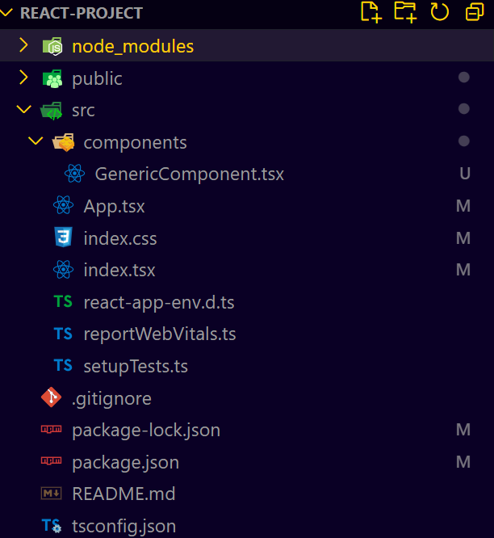Screen dimensions: 494x538
Task: Click TS config icon beside tsconfig.json
Action: 52,526
